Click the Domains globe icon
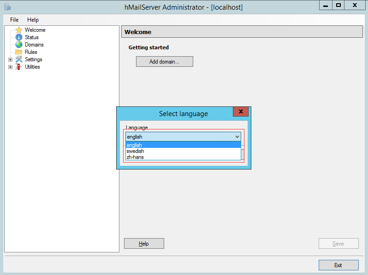The height and width of the screenshot is (275, 368). [x=18, y=45]
